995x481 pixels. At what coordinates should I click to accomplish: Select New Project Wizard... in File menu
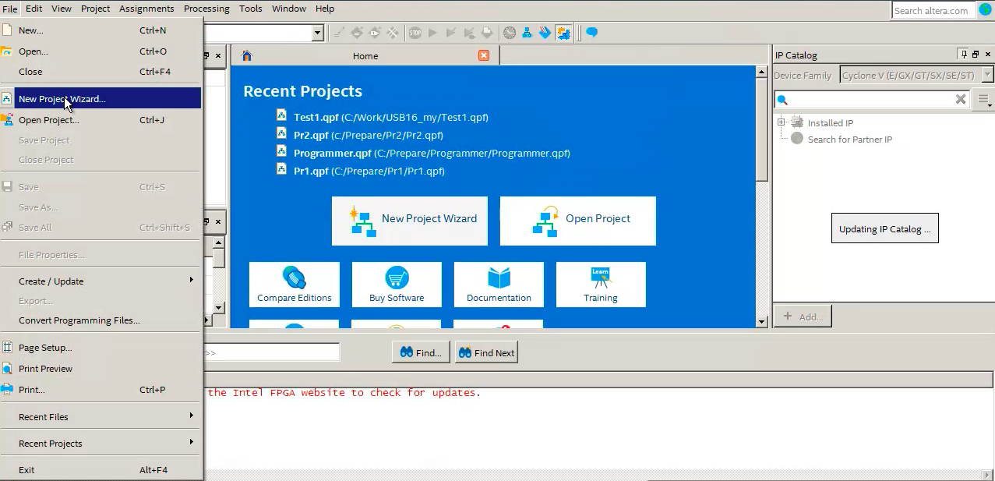point(101,98)
